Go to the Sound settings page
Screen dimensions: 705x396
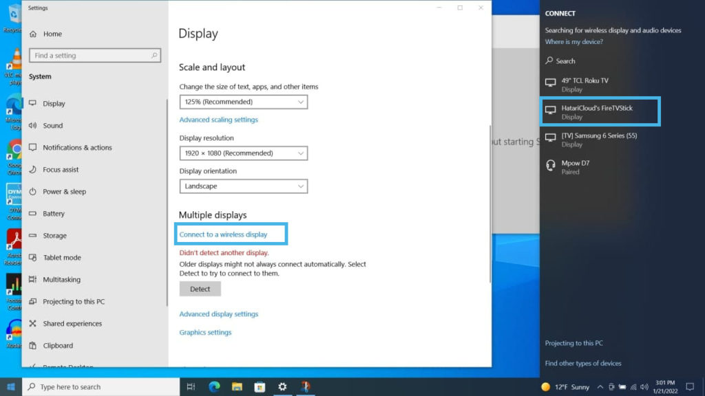[52, 125]
